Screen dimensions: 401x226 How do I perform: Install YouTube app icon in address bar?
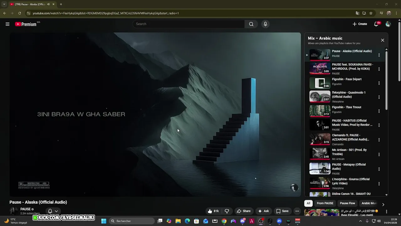364,13
